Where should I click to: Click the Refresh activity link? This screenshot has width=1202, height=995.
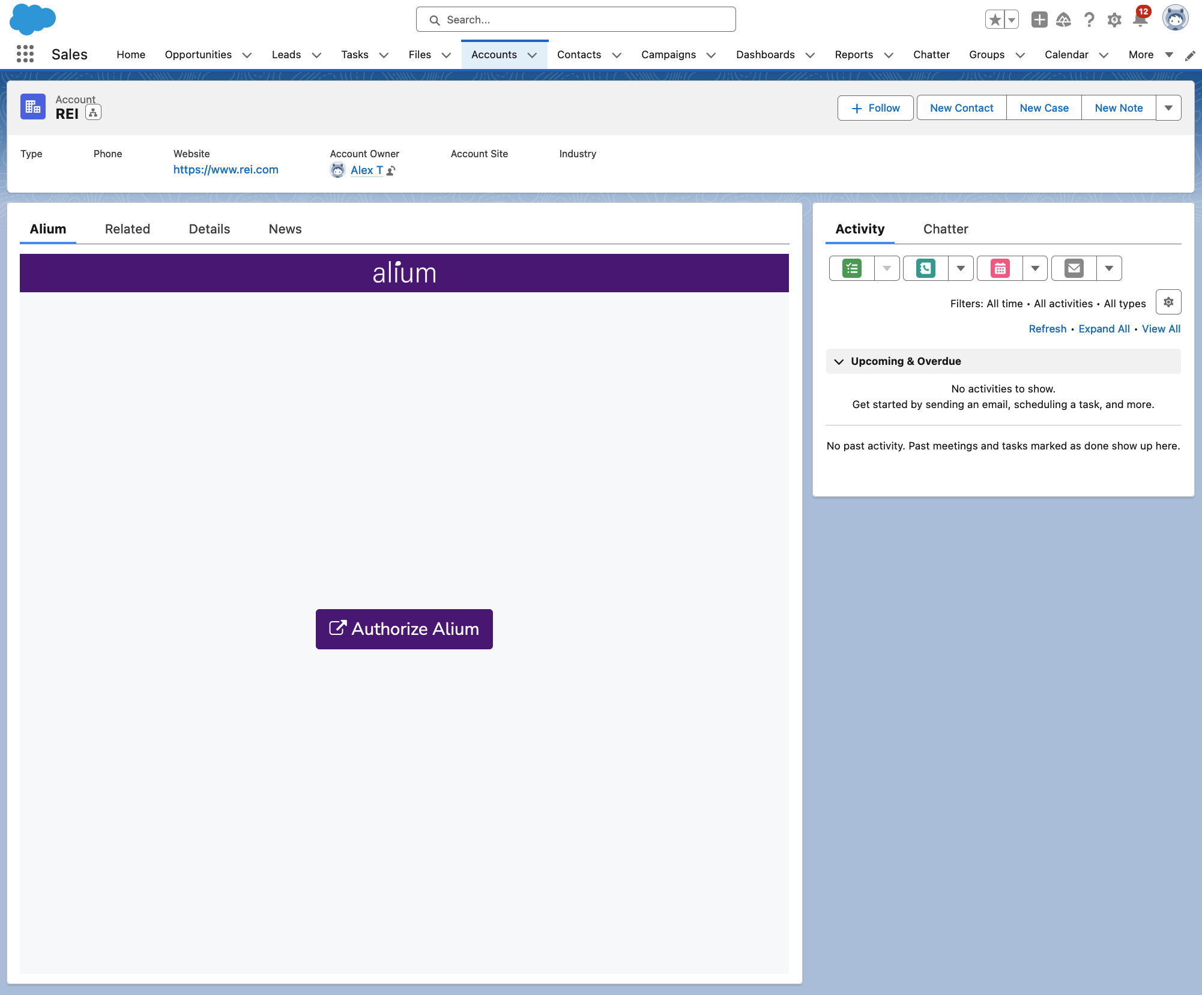point(1047,329)
